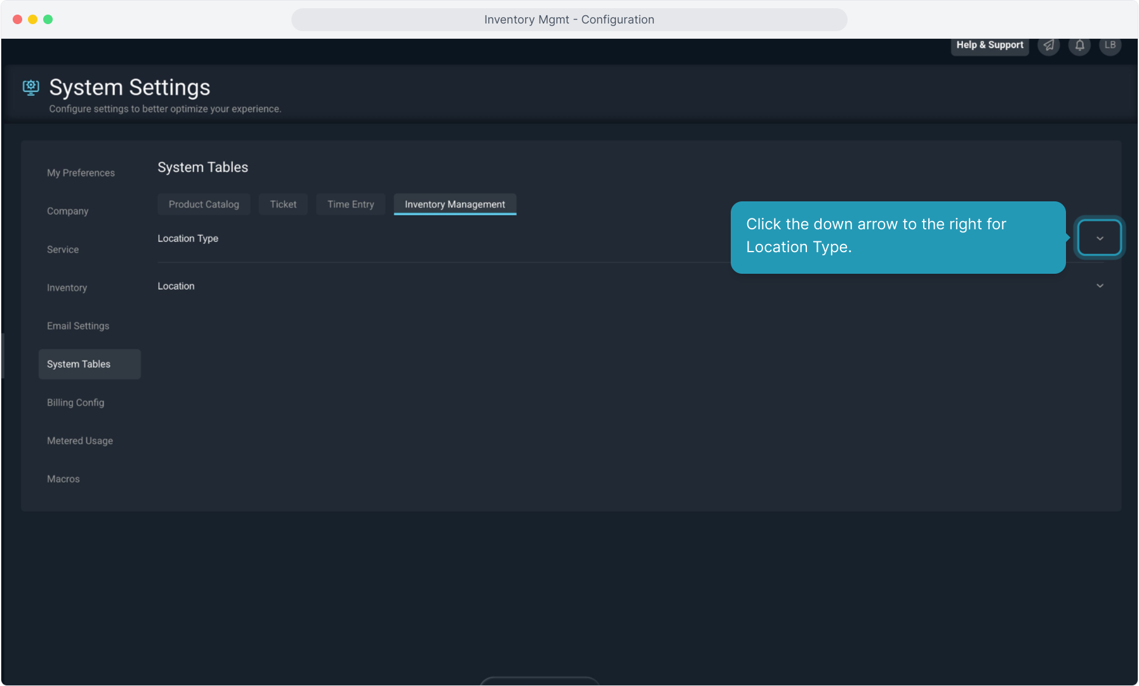Viewport: 1139px width, 686px height.
Task: Go to Company settings
Action: (67, 211)
